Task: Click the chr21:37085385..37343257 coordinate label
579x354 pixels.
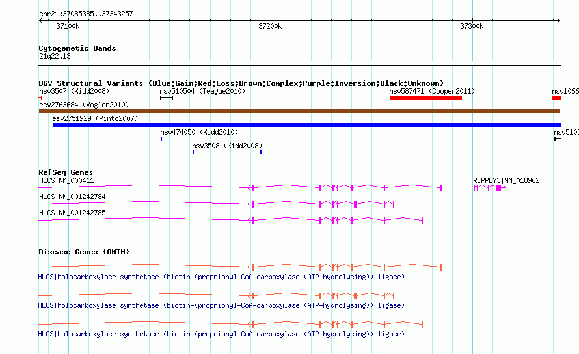Action: (x=86, y=14)
